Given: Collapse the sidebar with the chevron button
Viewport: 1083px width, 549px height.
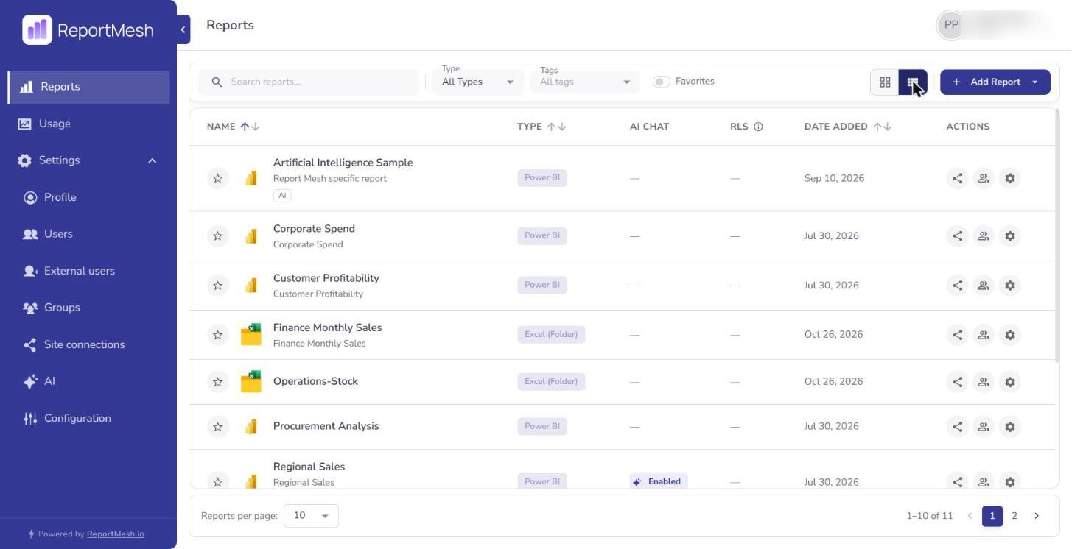Looking at the screenshot, I should [183, 29].
